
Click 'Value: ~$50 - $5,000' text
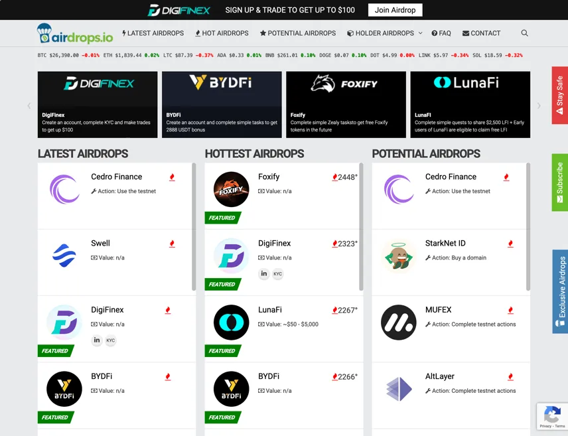[289, 324]
